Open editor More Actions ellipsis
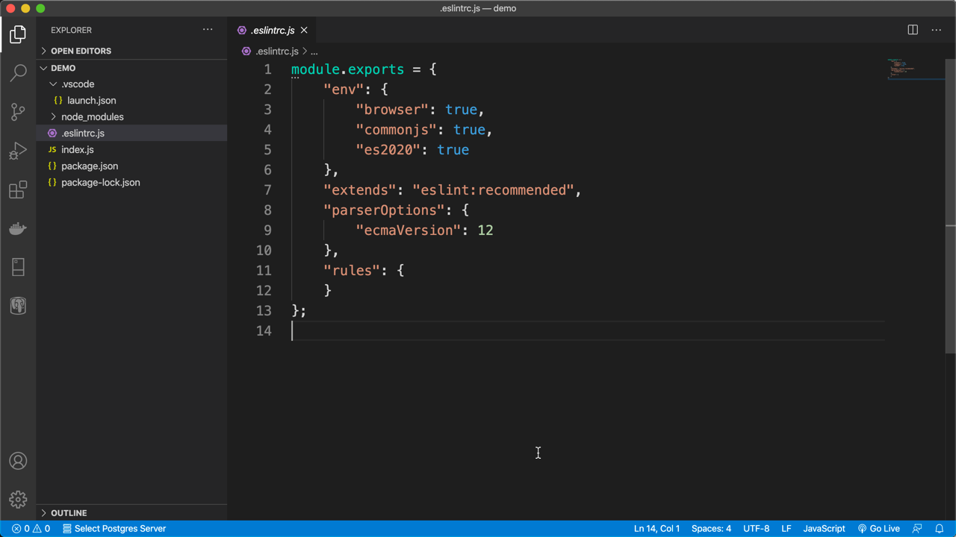 [937, 30]
